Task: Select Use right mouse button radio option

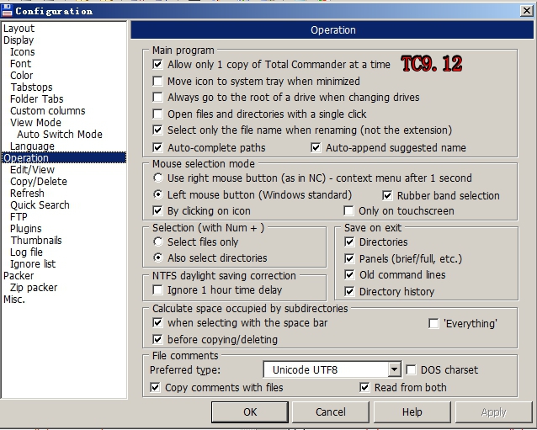Action: (158, 178)
